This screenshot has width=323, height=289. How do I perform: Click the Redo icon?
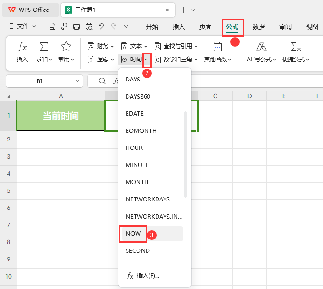114,26
